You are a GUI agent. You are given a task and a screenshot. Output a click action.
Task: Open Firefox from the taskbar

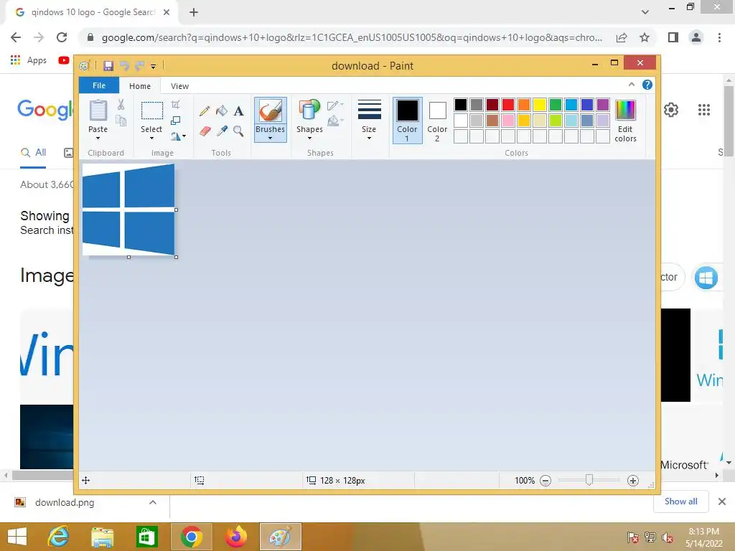coord(235,537)
